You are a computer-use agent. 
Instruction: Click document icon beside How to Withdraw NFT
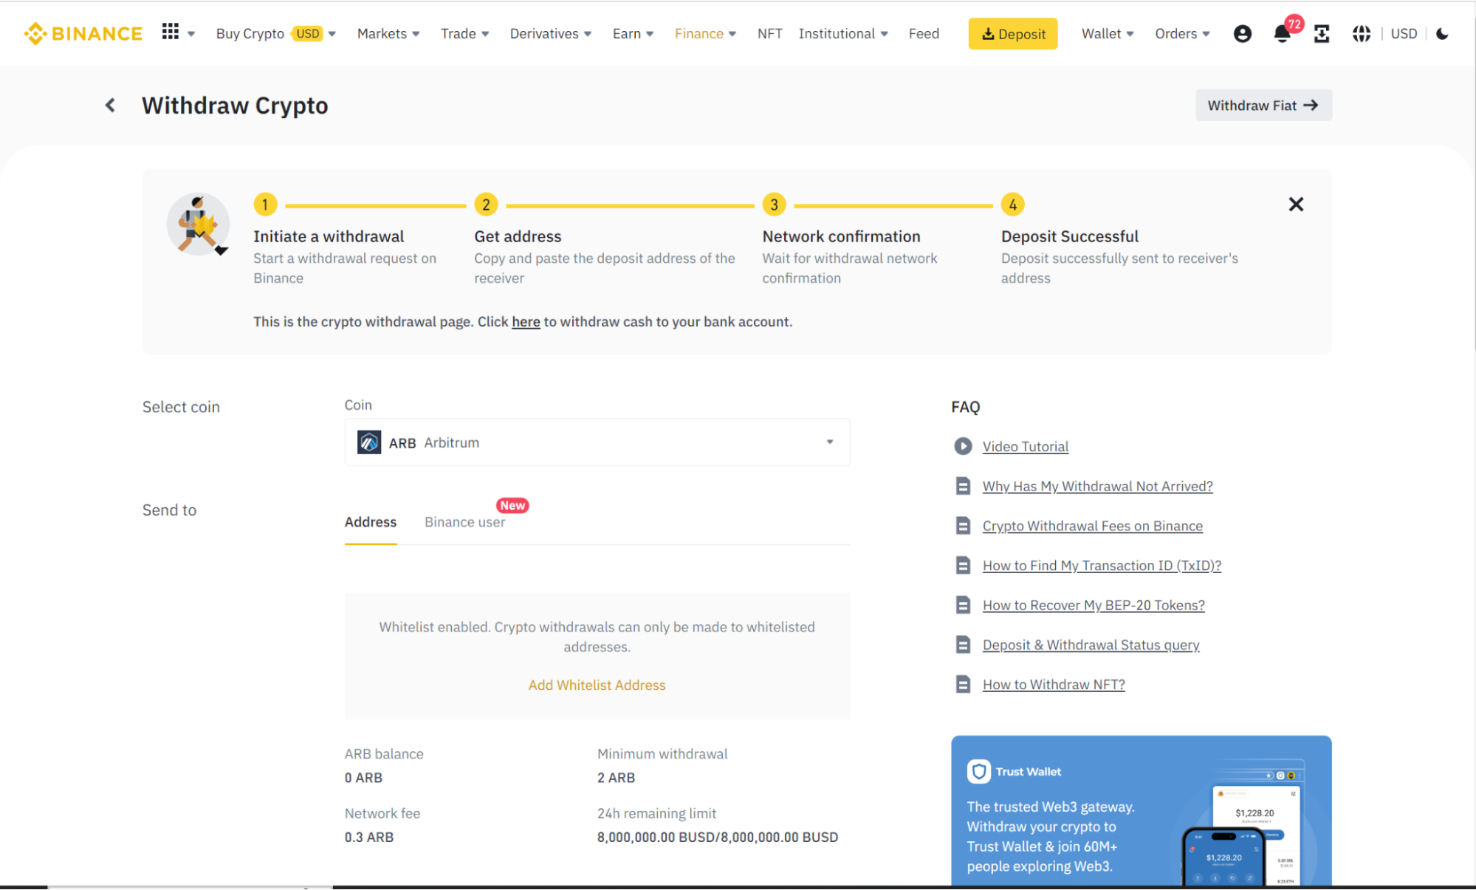point(963,684)
